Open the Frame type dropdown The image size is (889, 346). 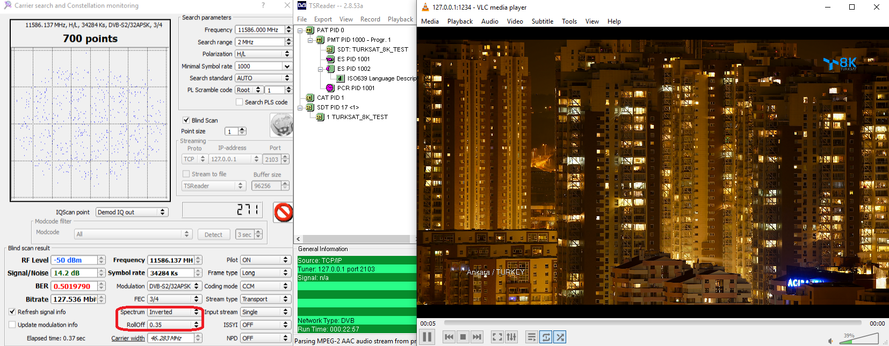point(265,273)
